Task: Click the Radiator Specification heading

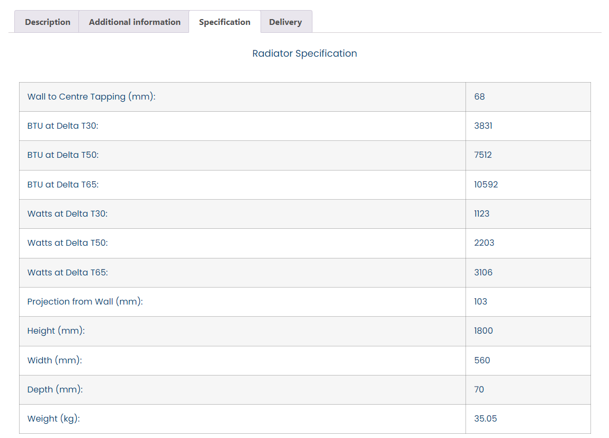Action: click(x=304, y=53)
